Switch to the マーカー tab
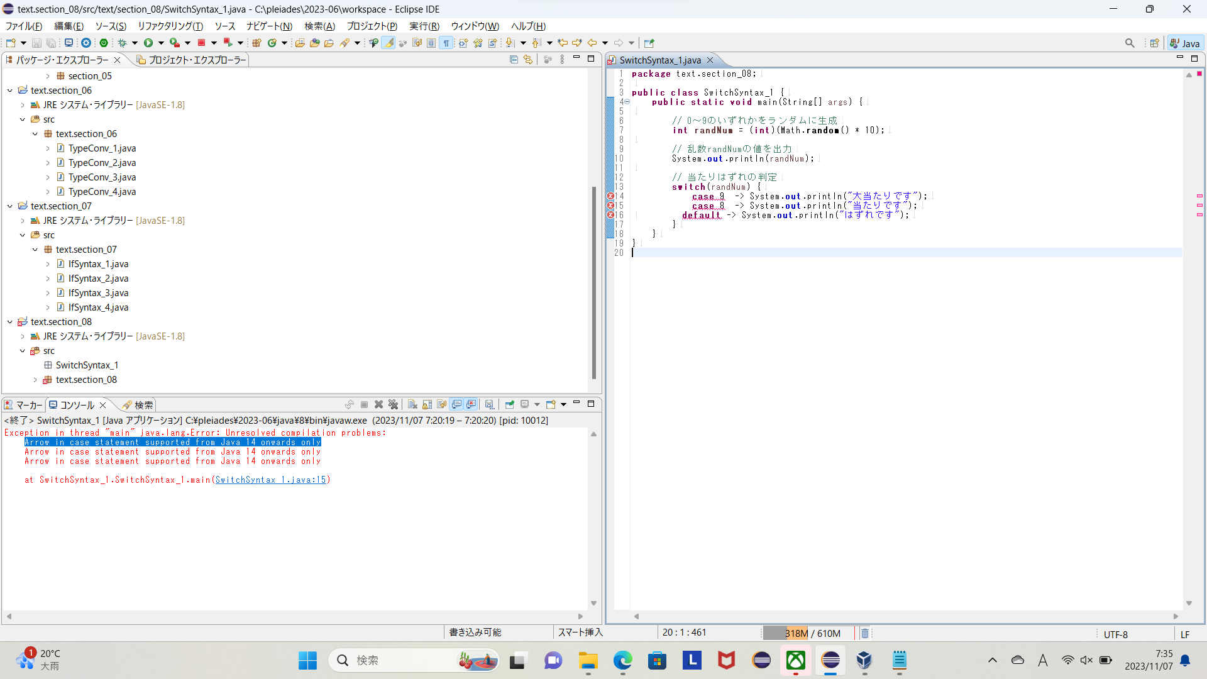Screen dimensions: 1207x679 (23, 405)
